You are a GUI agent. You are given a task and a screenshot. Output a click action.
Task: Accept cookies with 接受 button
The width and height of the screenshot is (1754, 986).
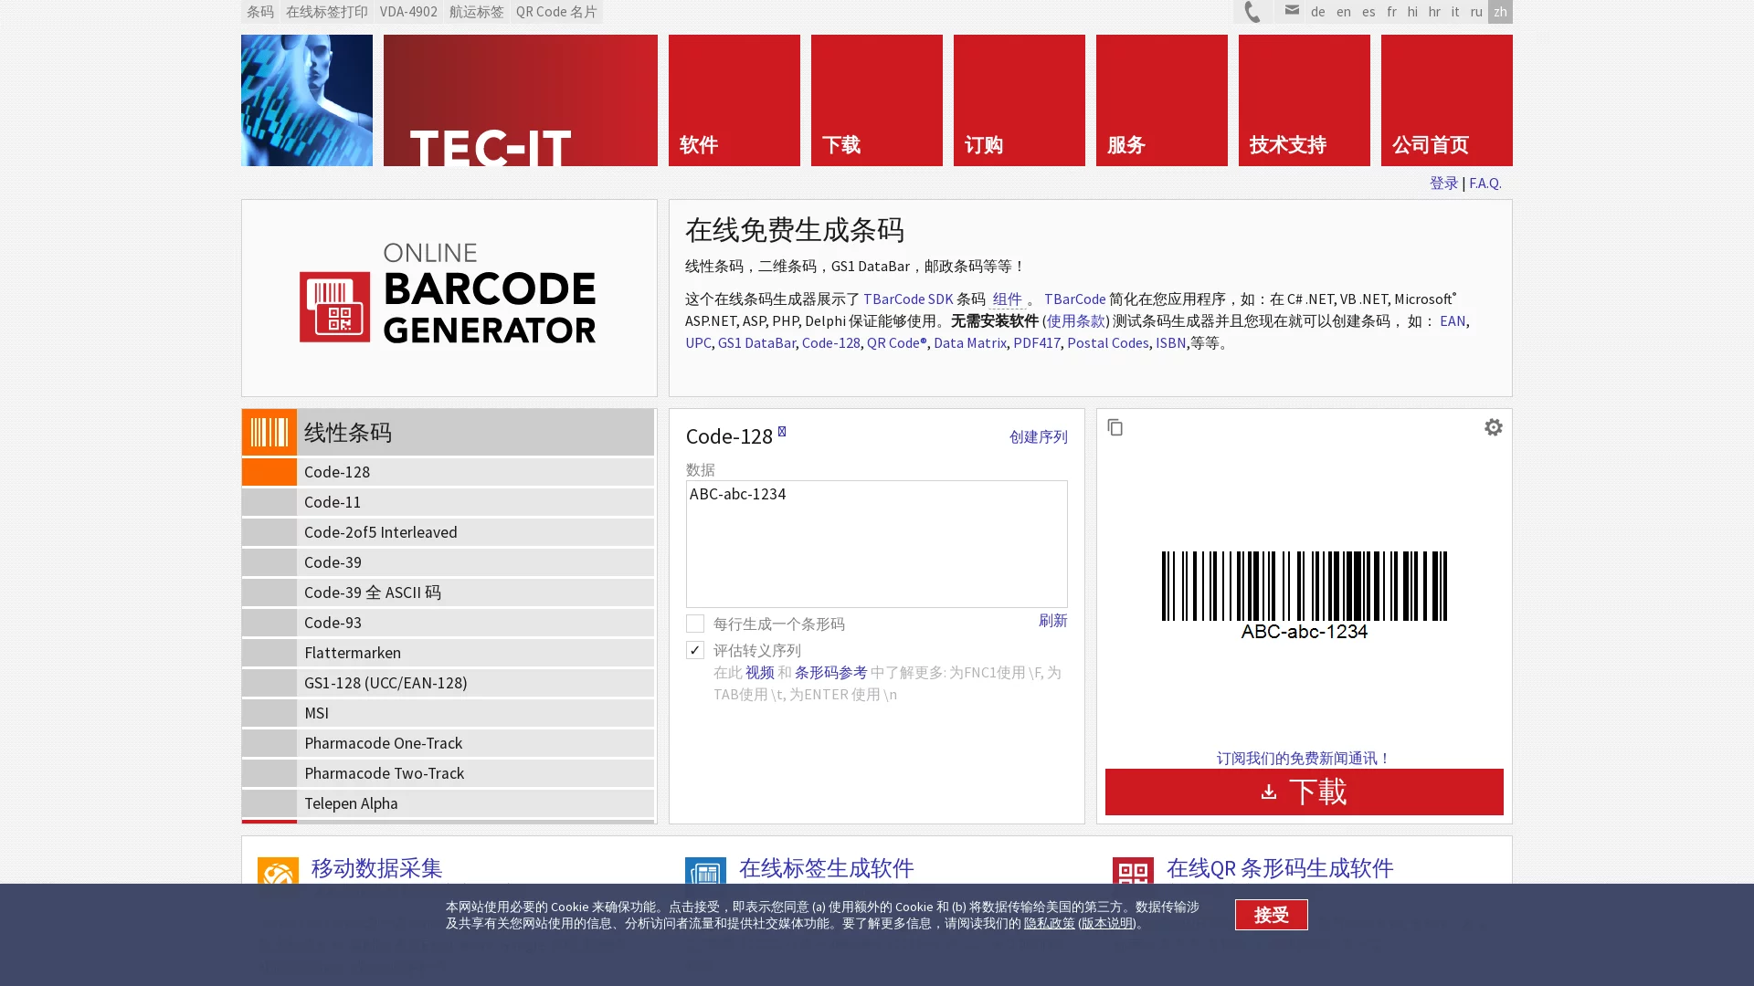point(1271,915)
